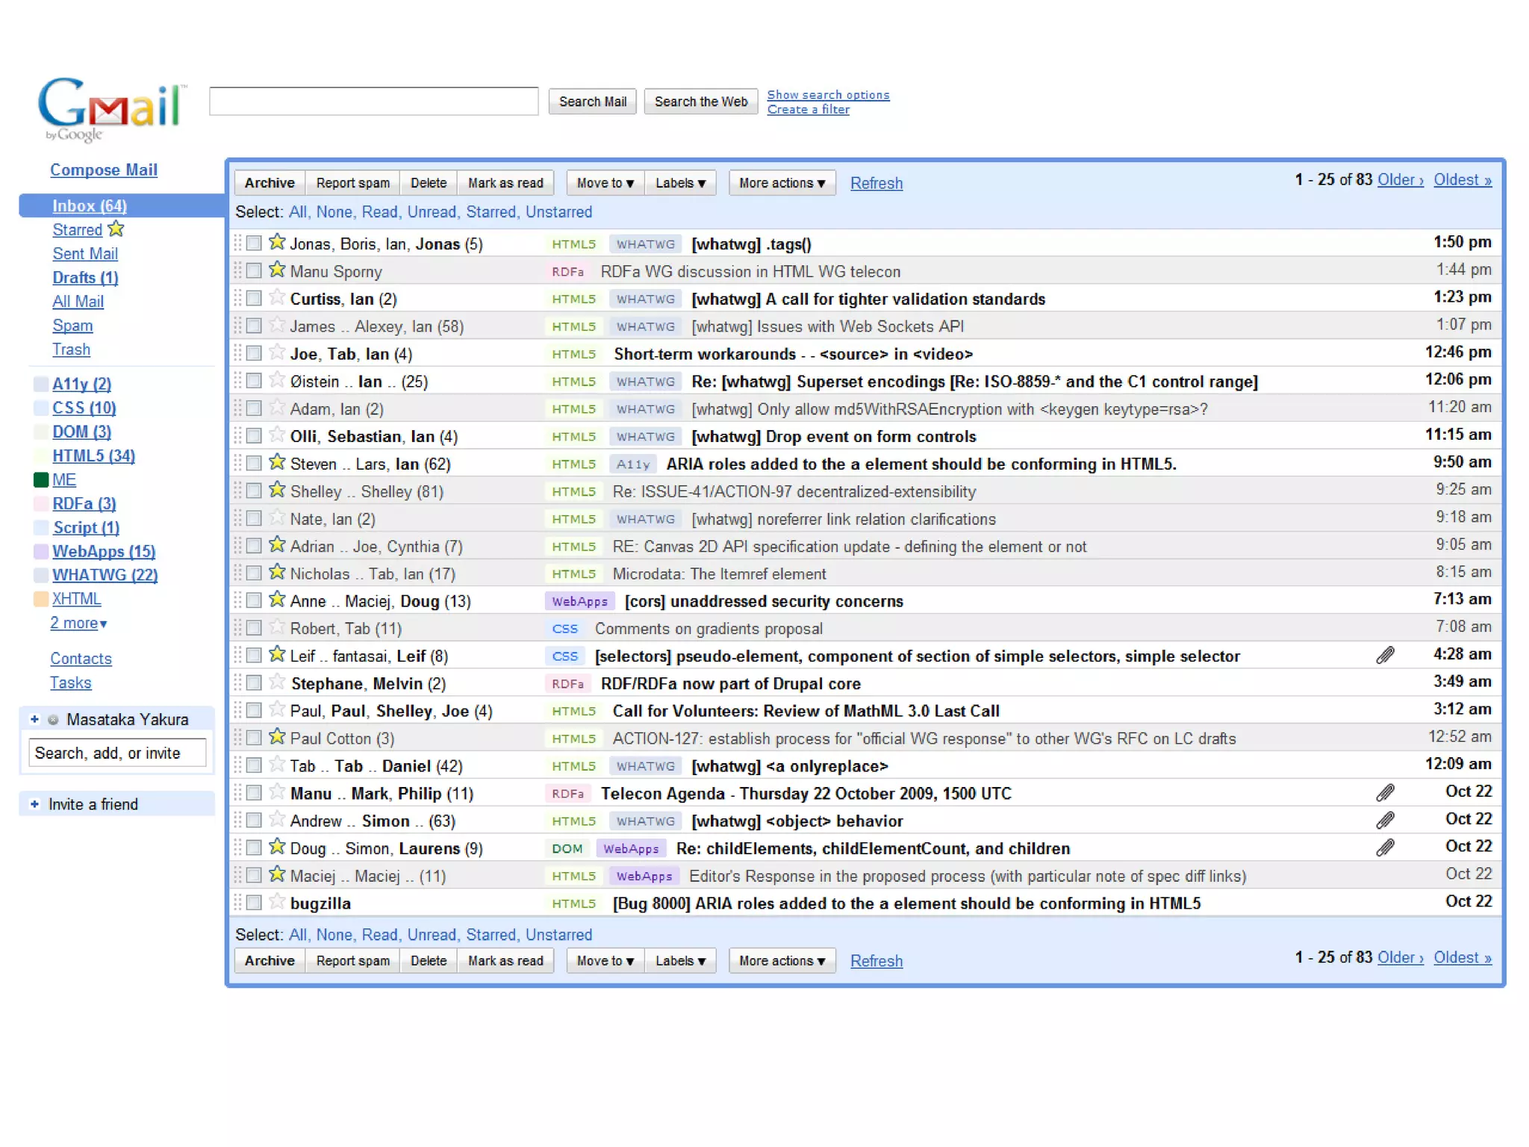Check the box for Jonas, Boris email
Image resolution: width=1529 pixels, height=1147 pixels.
(254, 243)
